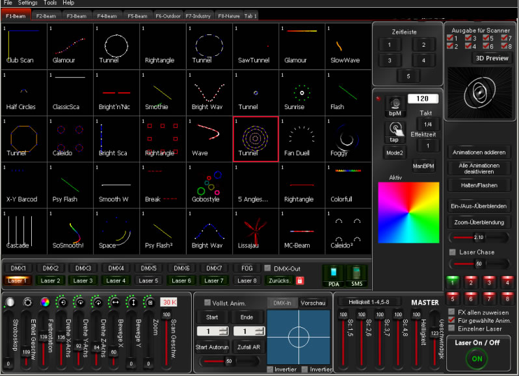This screenshot has height=376, width=519.
Task: Select the Gobostyle animation thumbnail
Action: point(209,184)
